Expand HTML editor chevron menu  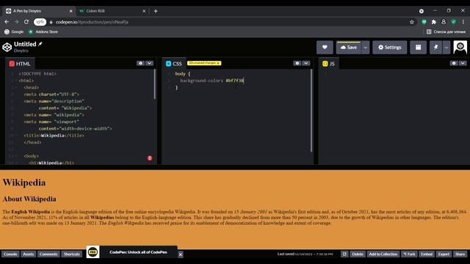click(x=149, y=63)
